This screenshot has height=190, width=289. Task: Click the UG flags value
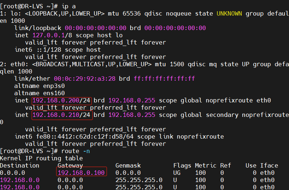(177, 173)
